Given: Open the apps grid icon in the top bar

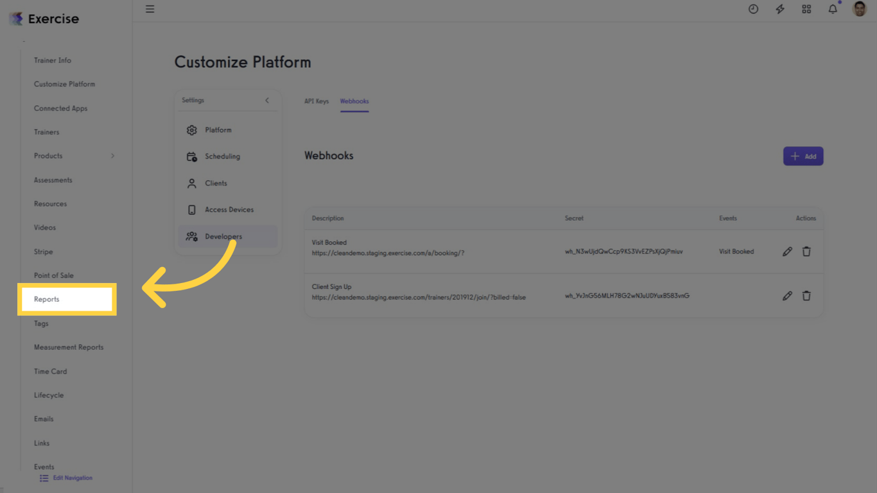Looking at the screenshot, I should (x=806, y=9).
